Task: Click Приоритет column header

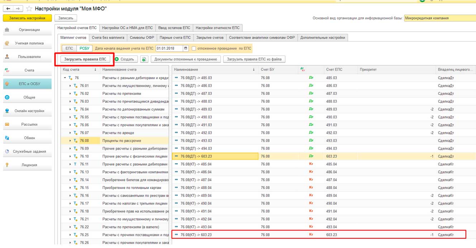Action: click(396, 69)
